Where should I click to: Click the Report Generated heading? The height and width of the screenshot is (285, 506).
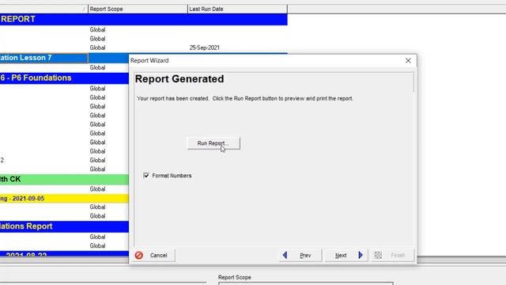(x=179, y=79)
